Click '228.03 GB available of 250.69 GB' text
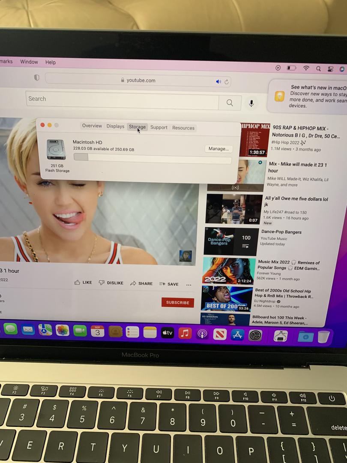The image size is (347, 463). (x=104, y=149)
